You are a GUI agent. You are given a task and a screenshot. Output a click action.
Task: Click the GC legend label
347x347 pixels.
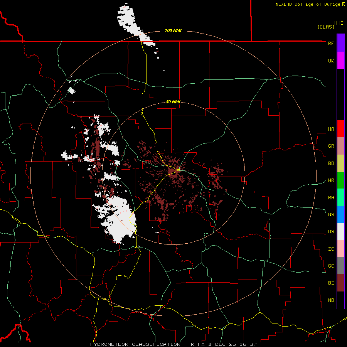click(331, 266)
